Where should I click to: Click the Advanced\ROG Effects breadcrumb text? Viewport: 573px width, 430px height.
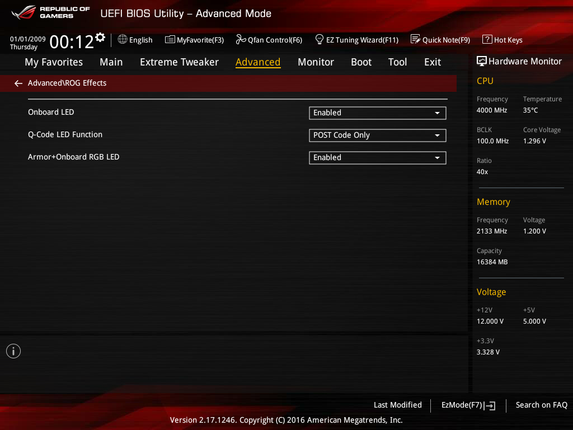click(67, 83)
